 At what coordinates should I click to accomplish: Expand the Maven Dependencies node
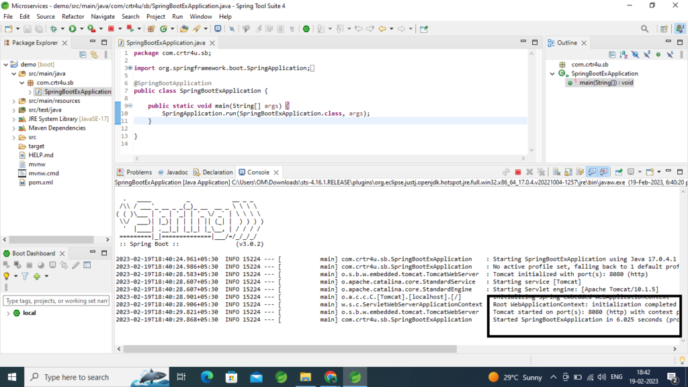click(14, 128)
